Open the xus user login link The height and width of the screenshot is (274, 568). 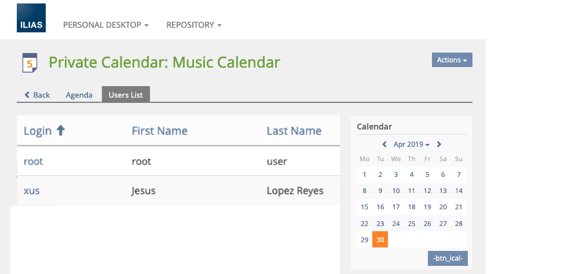click(32, 190)
